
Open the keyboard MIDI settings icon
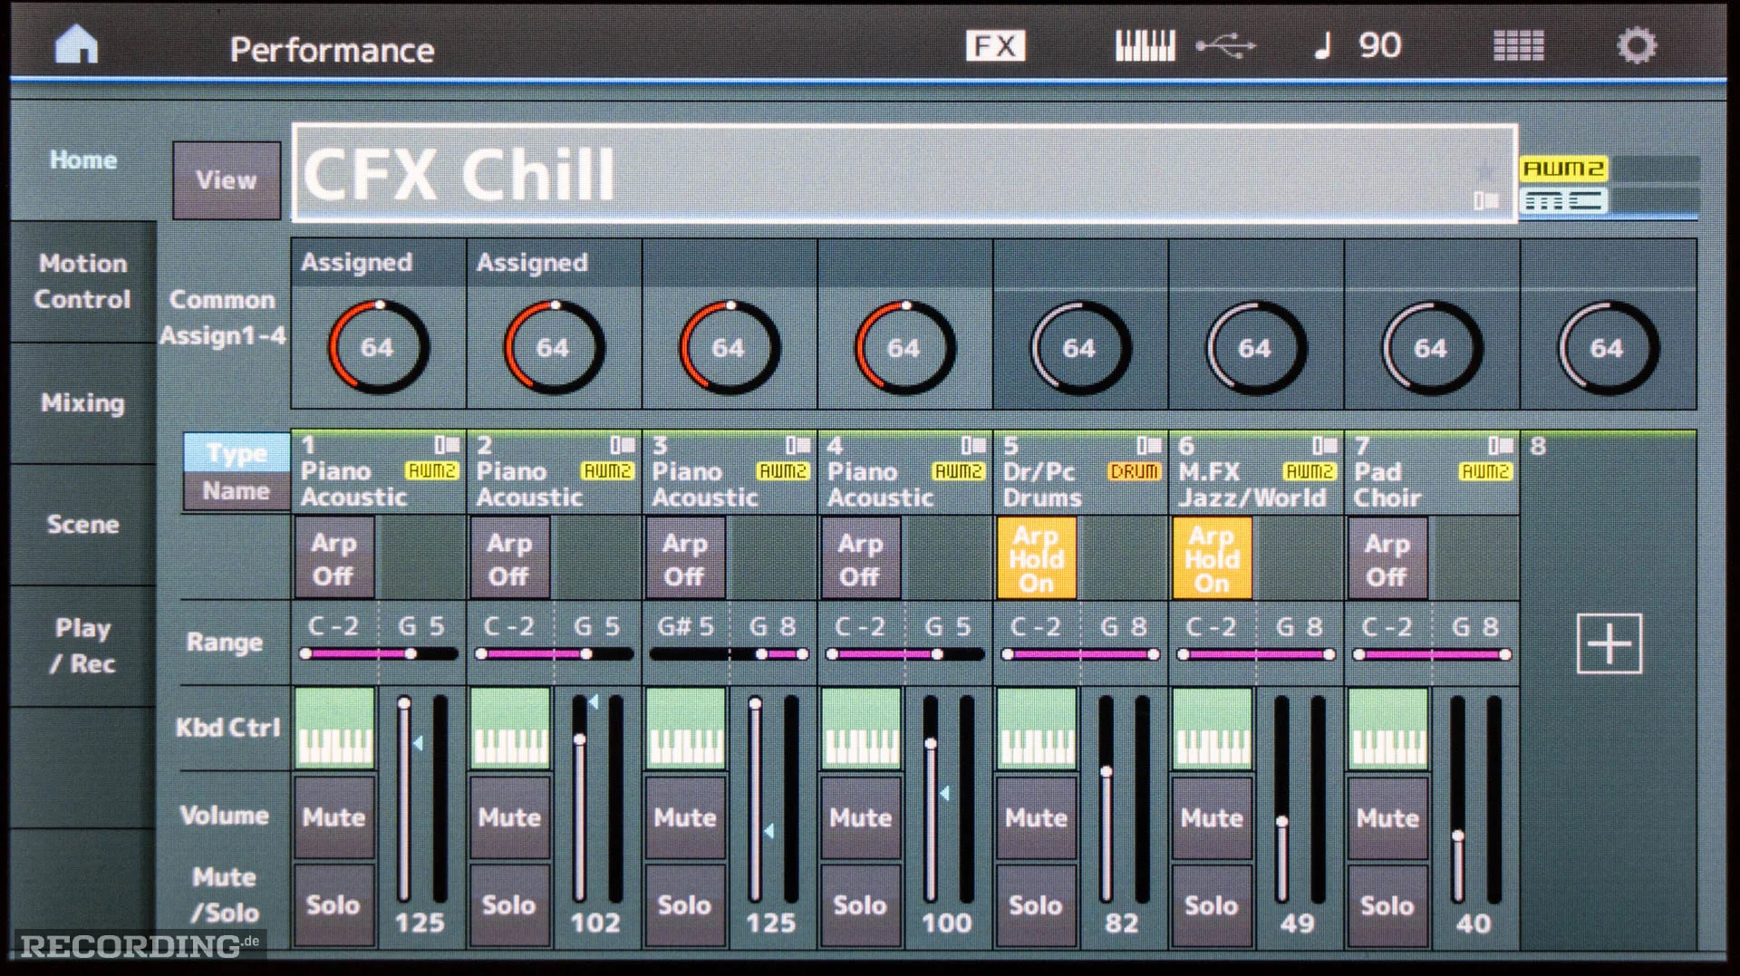(x=1145, y=45)
